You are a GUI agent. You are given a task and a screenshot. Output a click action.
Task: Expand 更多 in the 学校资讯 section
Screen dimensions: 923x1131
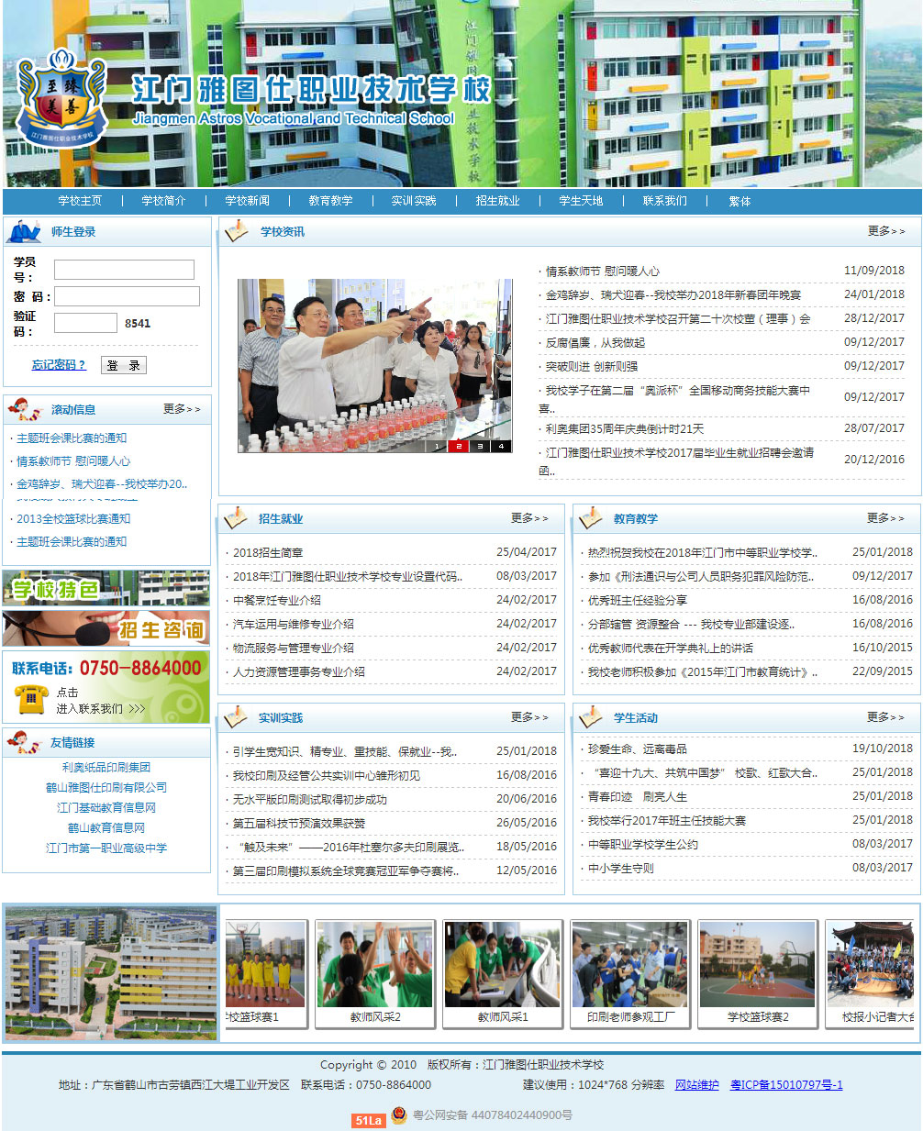click(x=885, y=231)
